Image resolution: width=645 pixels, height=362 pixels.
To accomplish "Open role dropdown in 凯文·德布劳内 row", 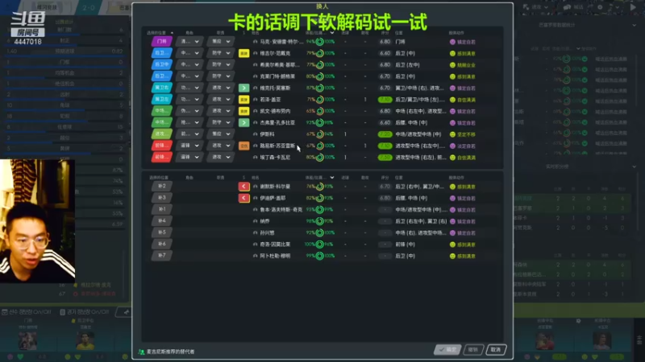I will coord(189,111).
